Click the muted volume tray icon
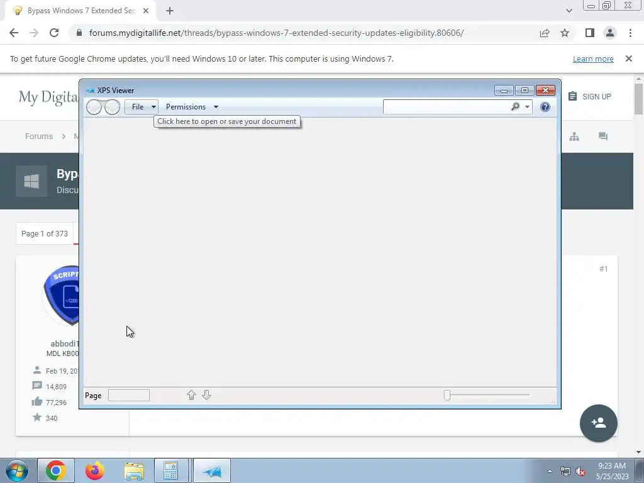The height and width of the screenshot is (483, 644). coord(580,472)
